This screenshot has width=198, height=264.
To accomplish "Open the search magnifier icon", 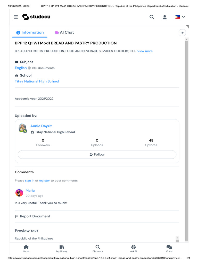I will pyautogui.click(x=152, y=17).
